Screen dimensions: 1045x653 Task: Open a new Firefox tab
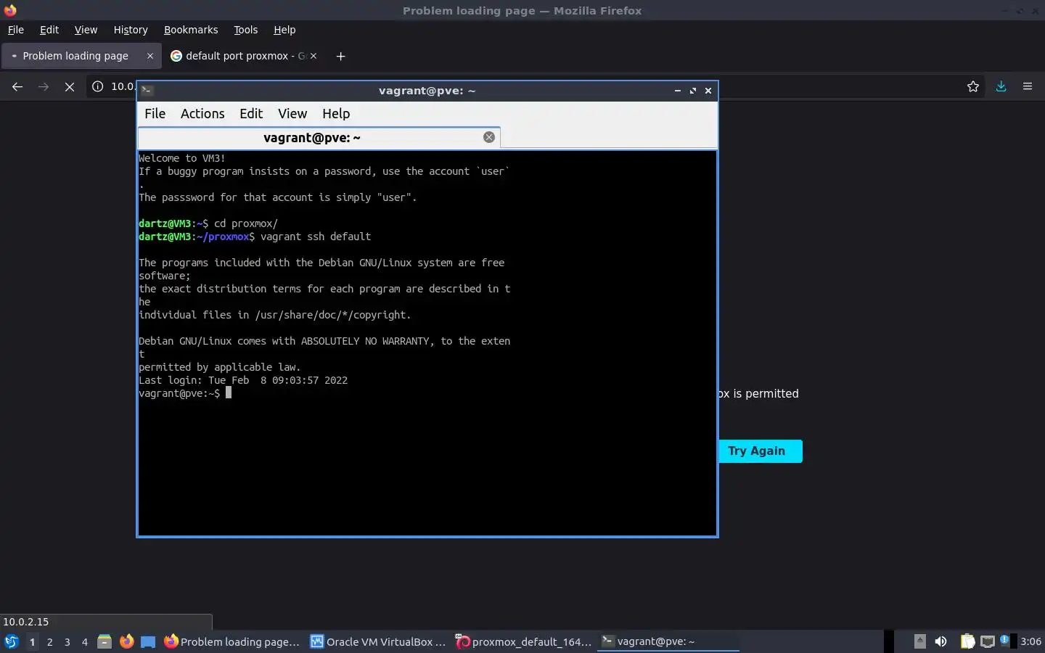[x=340, y=56]
